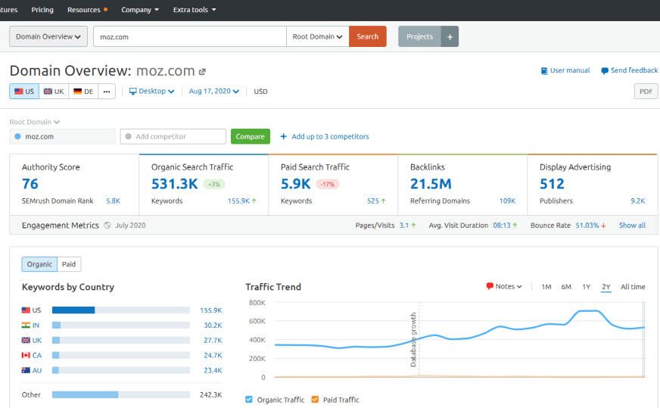Click the globe icon beside Engagement Metrics
This screenshot has height=408, width=660.
(107, 226)
